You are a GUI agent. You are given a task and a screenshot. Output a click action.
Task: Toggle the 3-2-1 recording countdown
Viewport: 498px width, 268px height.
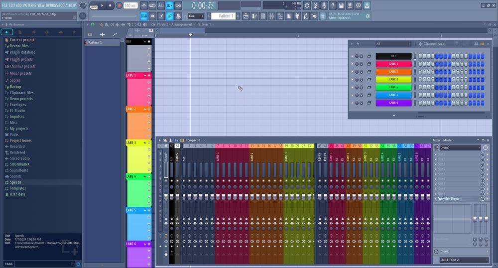click(x=161, y=5)
